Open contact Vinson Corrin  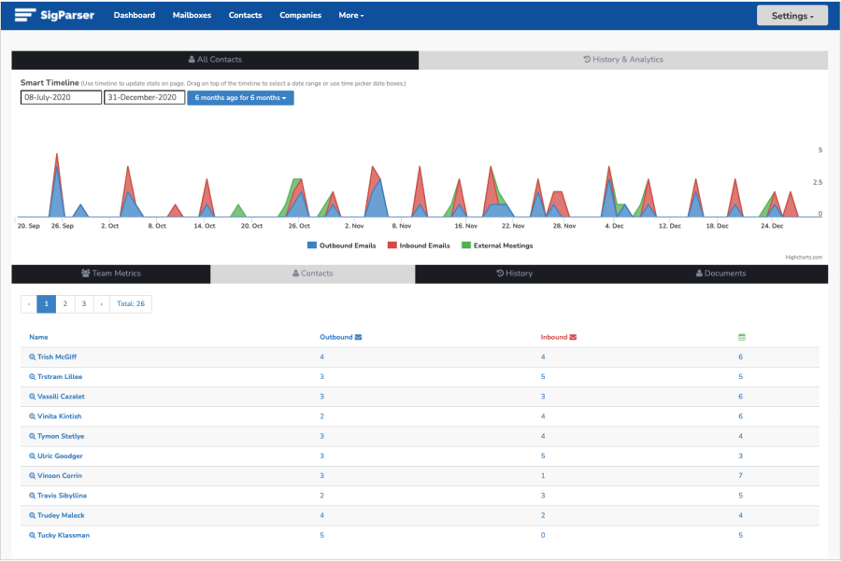[60, 476]
